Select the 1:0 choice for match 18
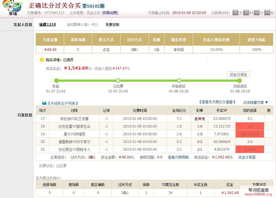Screen dimensions: 276x198 (250, 126)
